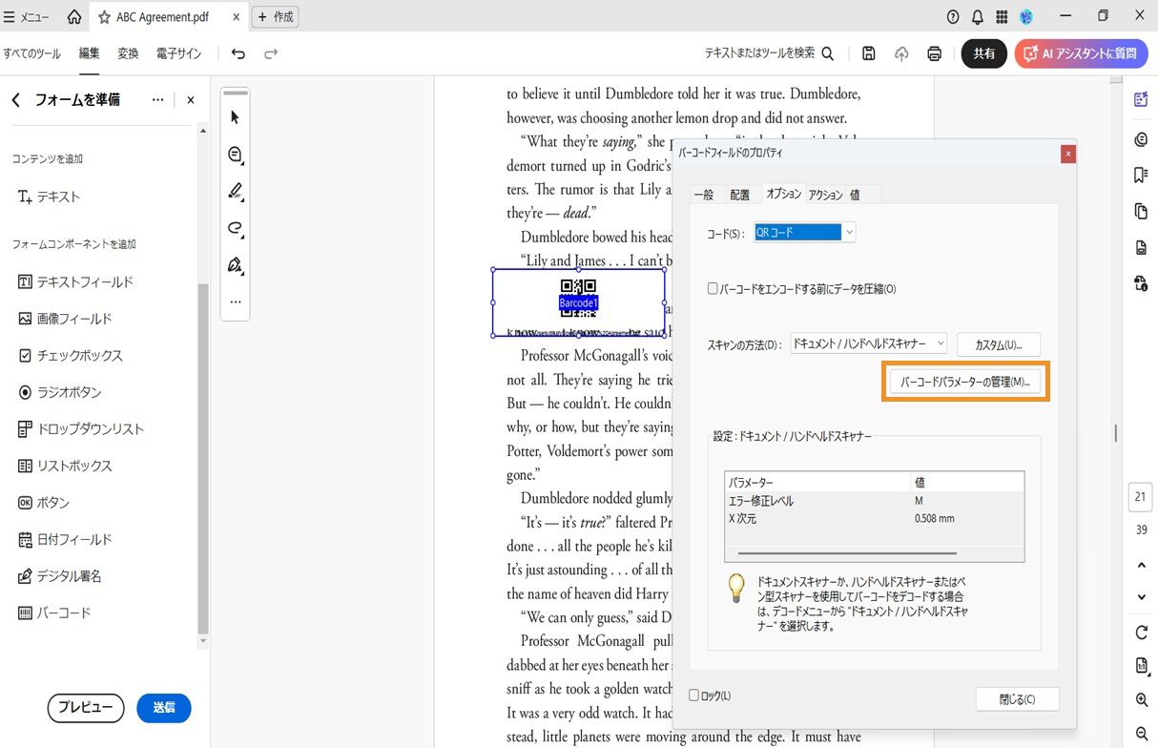
Task: Open the bookmarks panel
Action: click(1141, 175)
